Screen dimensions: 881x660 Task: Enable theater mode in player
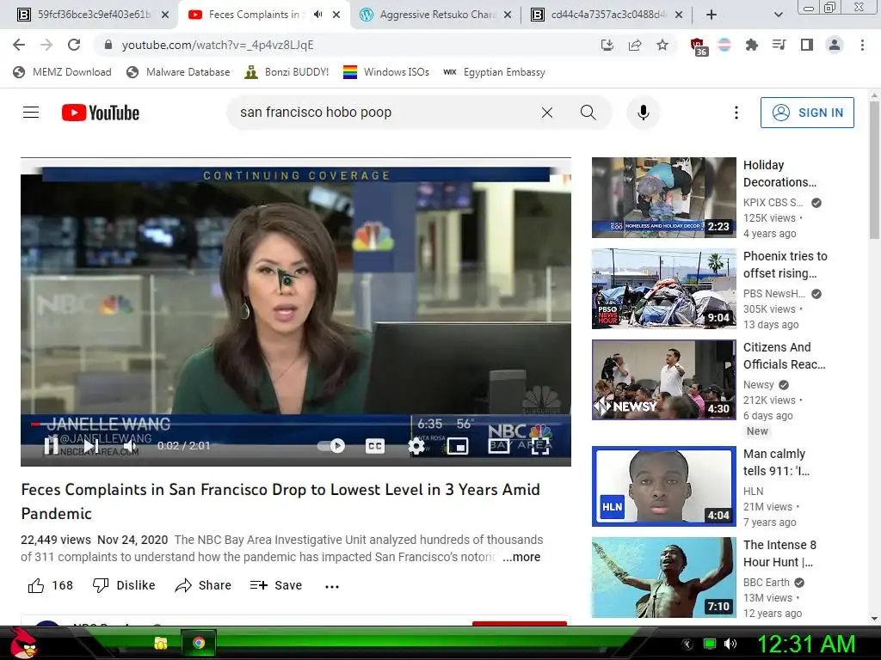(x=498, y=446)
